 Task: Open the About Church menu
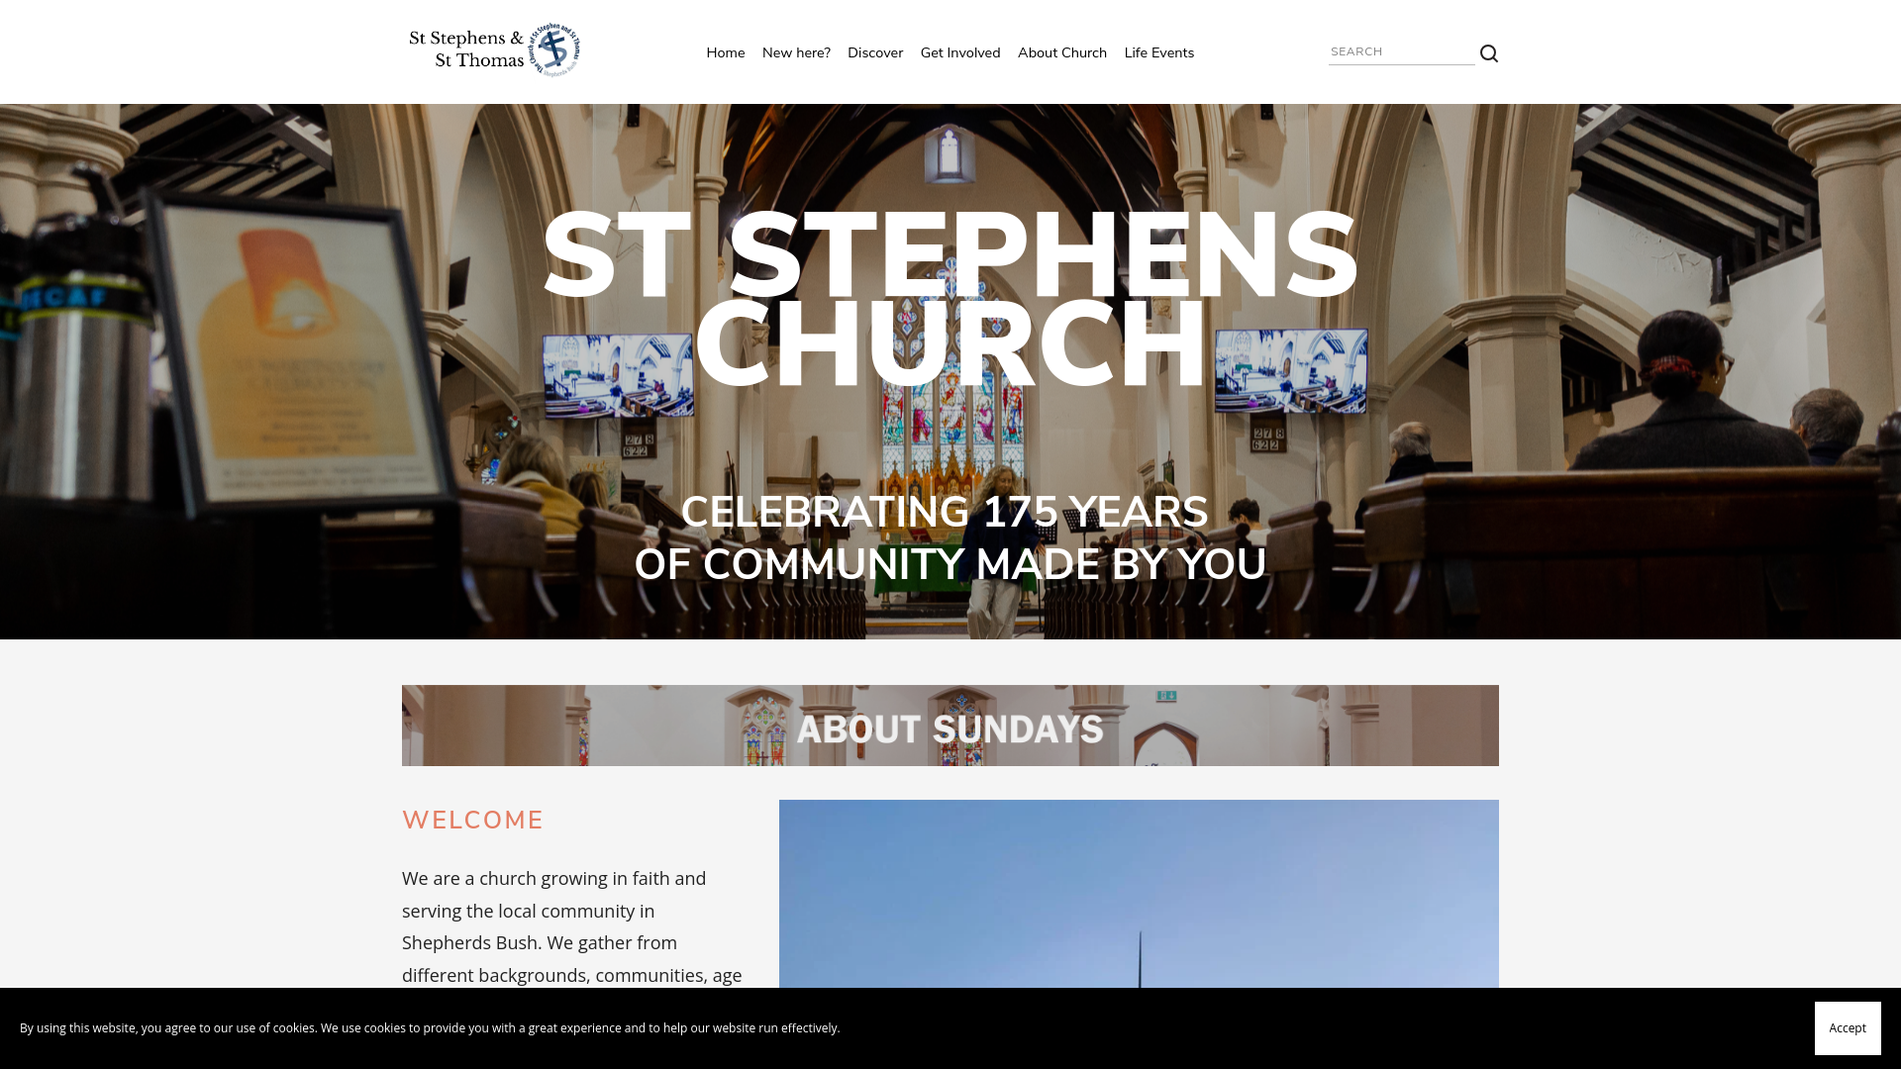[1062, 52]
